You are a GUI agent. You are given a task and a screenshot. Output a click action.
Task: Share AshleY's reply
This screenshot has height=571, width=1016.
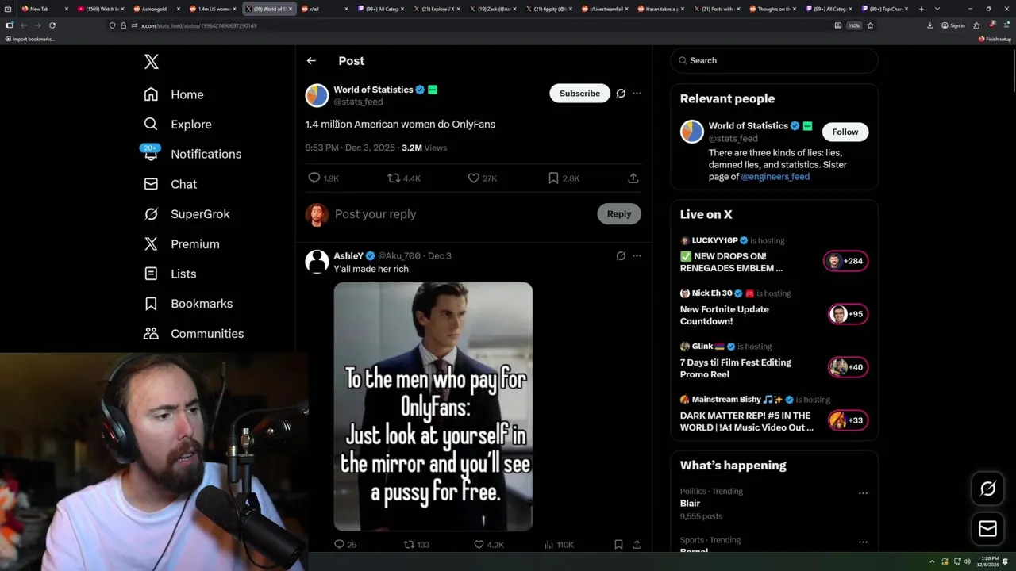(637, 545)
